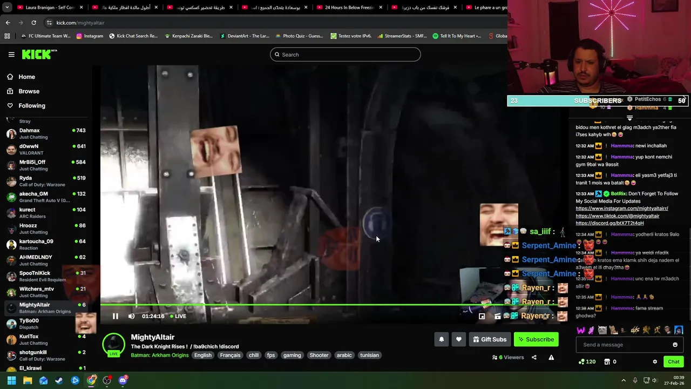Open the browser tab search dropdown

coord(7,8)
